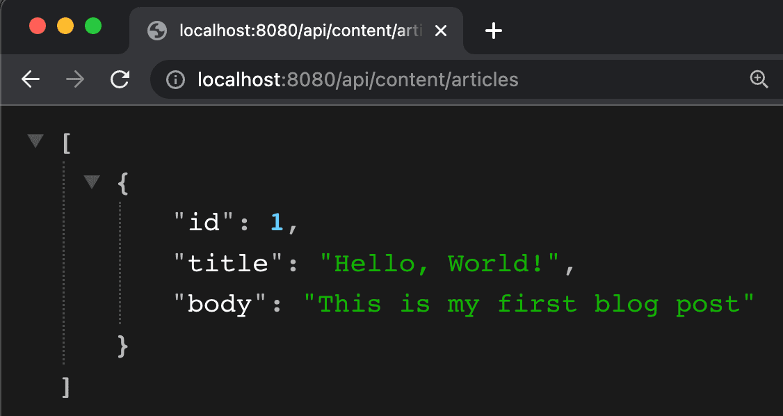Collapse the top-level JSON array
The height and width of the screenshot is (416, 783).
pos(35,141)
